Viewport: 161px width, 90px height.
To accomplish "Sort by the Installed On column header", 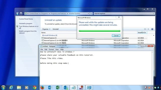I will [x=142, y=33].
